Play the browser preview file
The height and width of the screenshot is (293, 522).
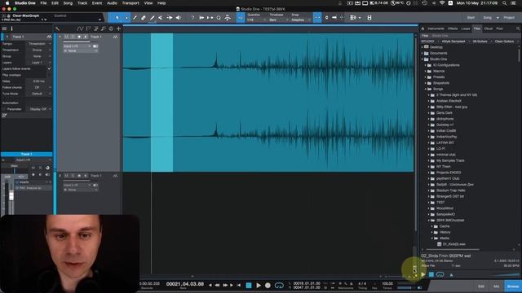[x=423, y=275]
